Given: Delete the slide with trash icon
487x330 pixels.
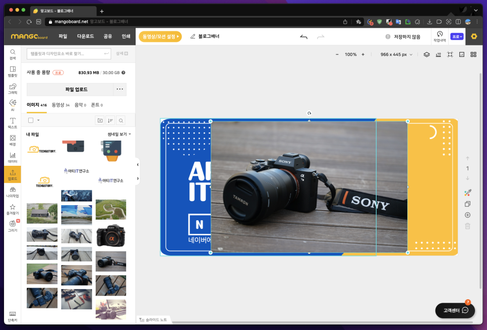Looking at the screenshot, I should pyautogui.click(x=467, y=226).
